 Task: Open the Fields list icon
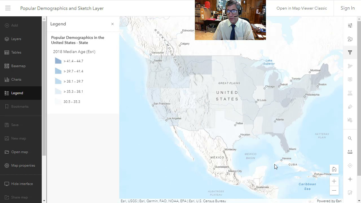tap(350, 93)
